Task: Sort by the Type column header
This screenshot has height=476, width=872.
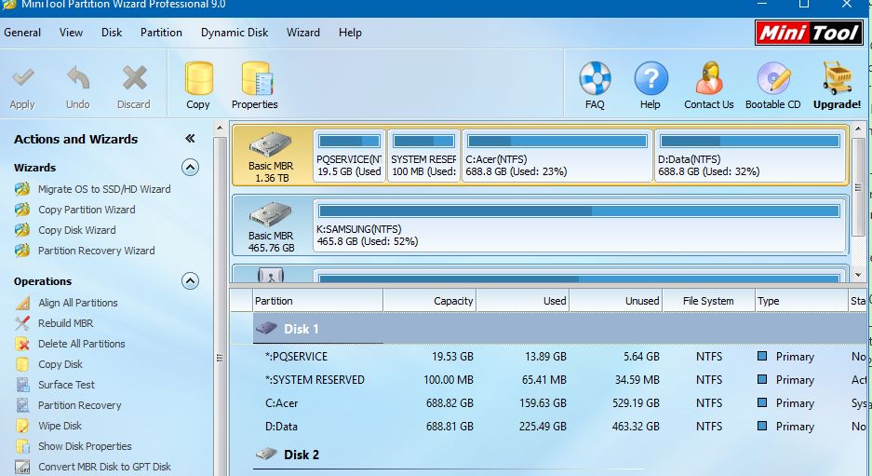Action: pos(801,301)
